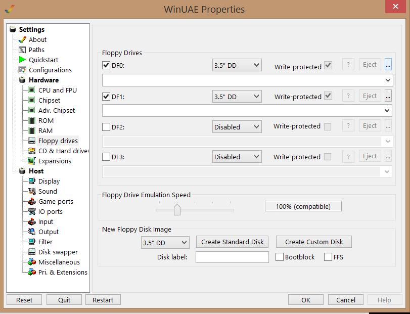Click the Input joystick icon

pos(32,221)
